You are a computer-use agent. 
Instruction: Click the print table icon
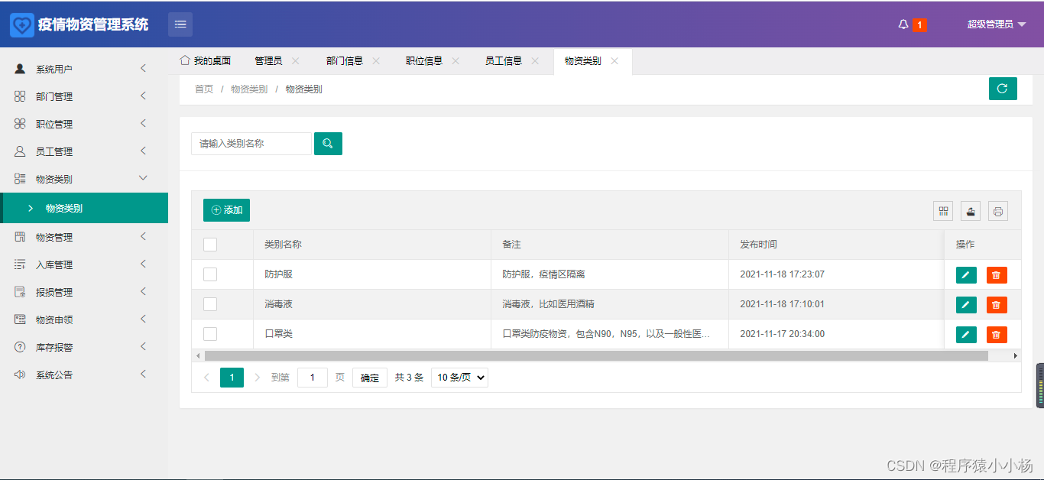[998, 211]
